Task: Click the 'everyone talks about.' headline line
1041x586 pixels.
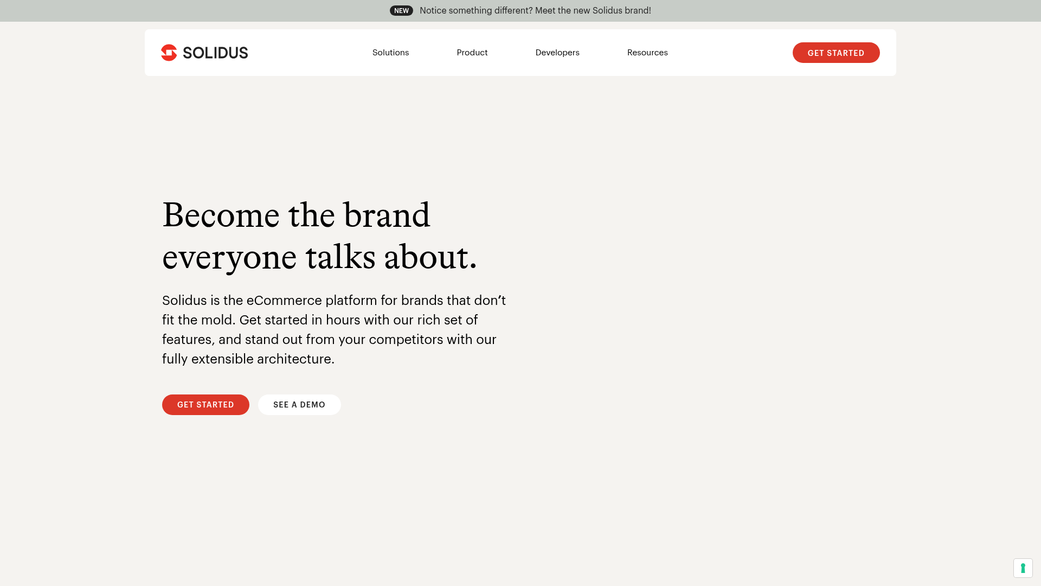Action: tap(319, 257)
